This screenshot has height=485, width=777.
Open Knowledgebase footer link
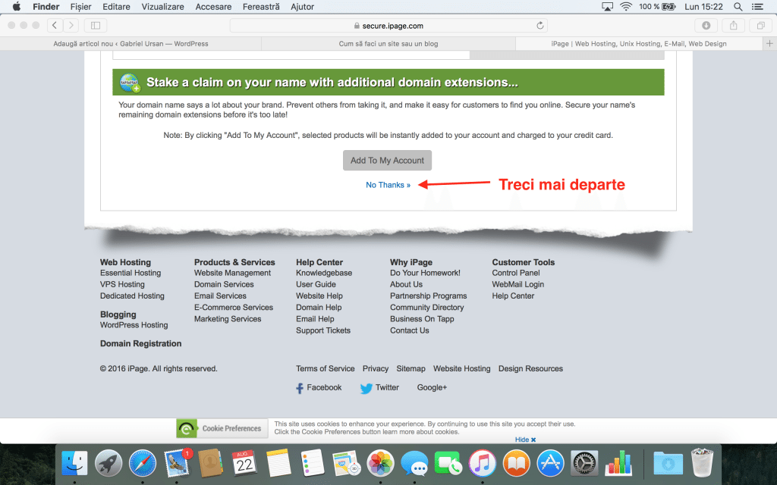(324, 273)
